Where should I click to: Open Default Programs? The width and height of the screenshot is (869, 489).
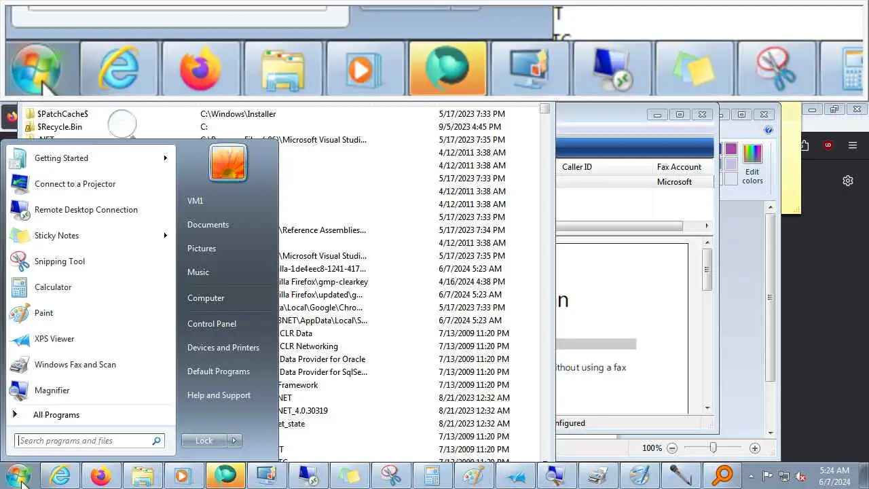click(219, 372)
